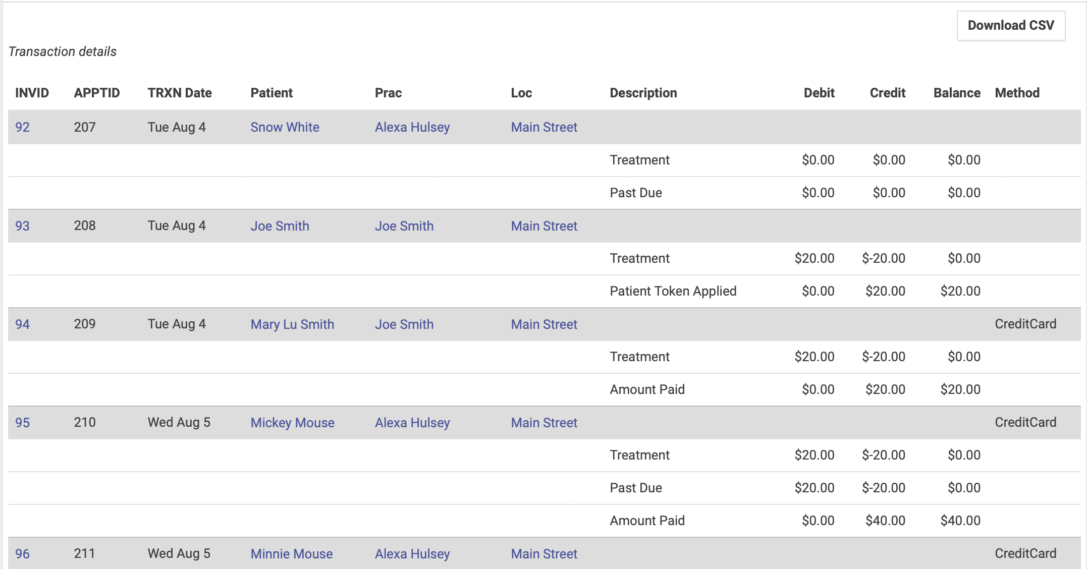Click Past Due description under invoice 95
Screen dimensions: 1087x569
coord(636,488)
